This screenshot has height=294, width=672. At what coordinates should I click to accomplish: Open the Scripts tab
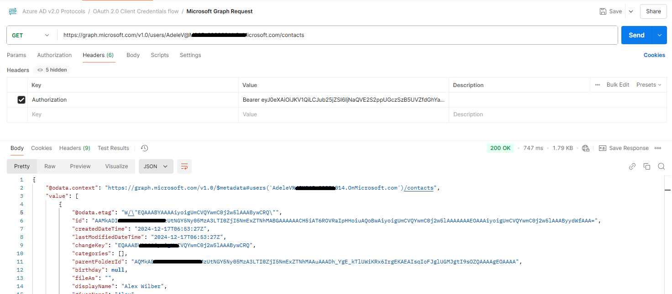click(x=160, y=55)
